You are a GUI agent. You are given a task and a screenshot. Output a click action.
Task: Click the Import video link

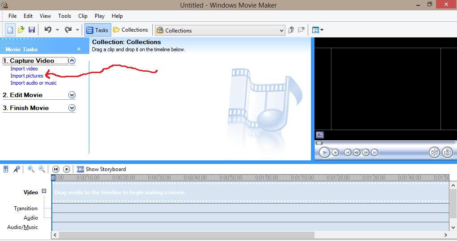(24, 69)
